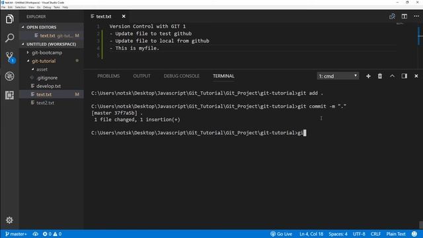Click the smiley feedback icon
The image size is (423, 238).
pyautogui.click(x=414, y=234)
